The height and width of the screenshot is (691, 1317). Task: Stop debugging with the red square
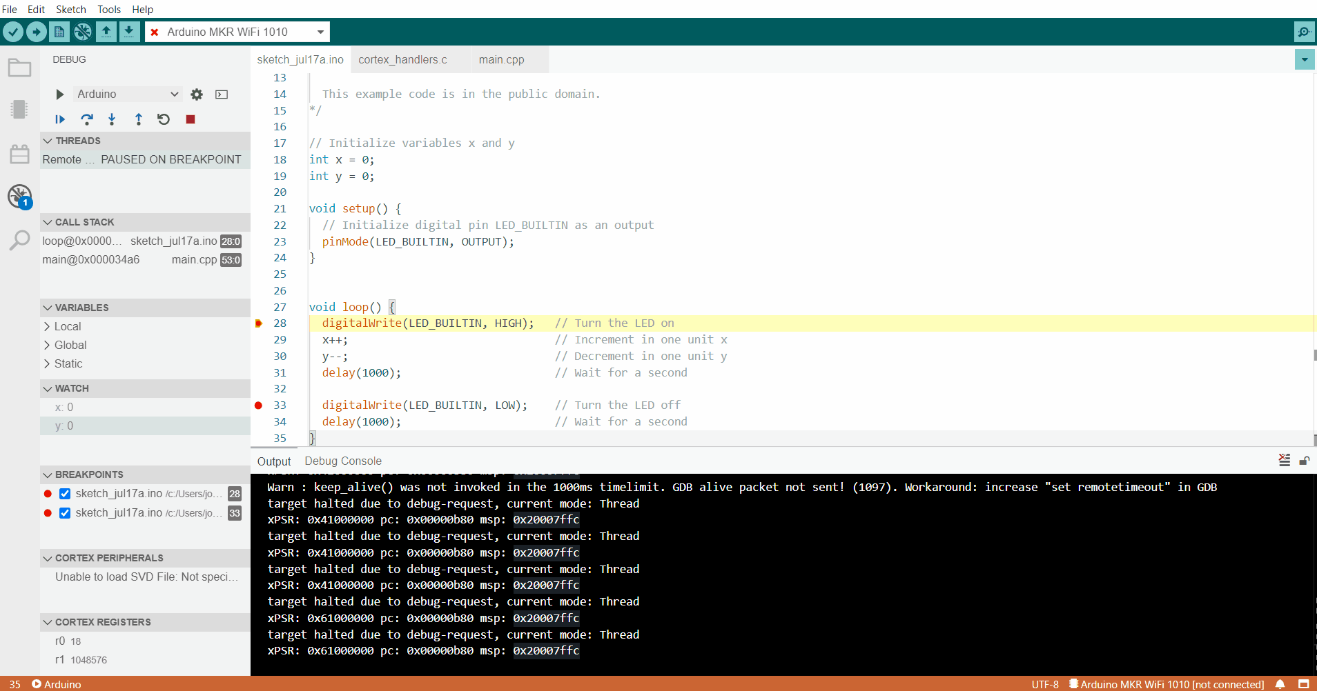point(190,119)
